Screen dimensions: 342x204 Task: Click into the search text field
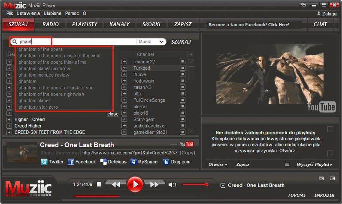pos(76,41)
